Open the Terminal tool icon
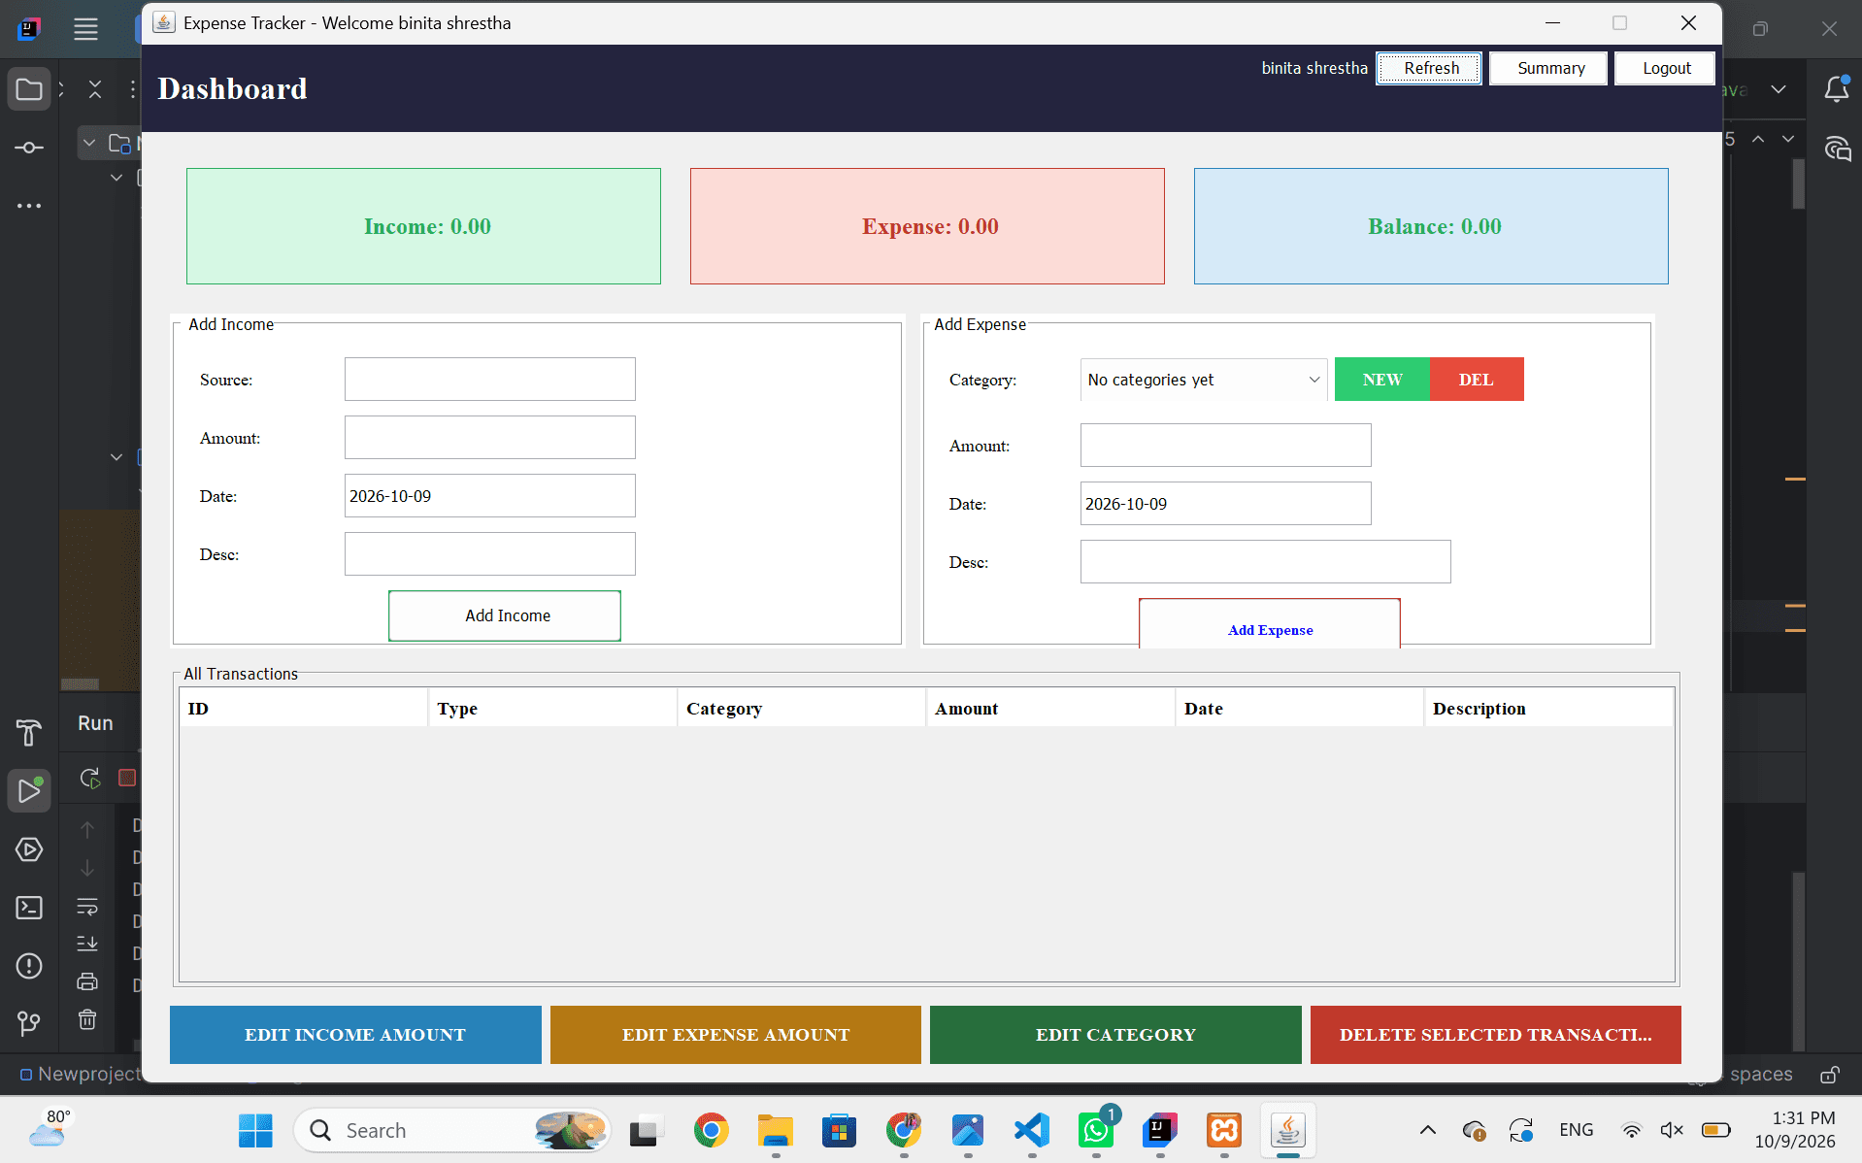The image size is (1862, 1163). click(29, 908)
